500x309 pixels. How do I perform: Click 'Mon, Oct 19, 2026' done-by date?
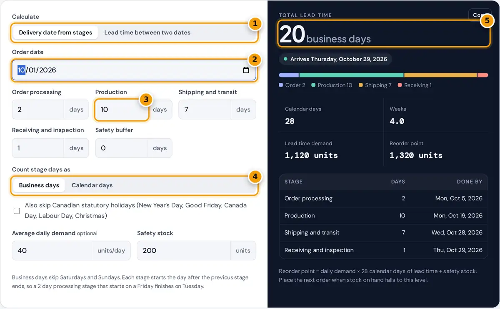pos(458,216)
